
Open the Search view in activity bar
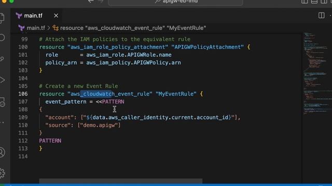pos(2,38)
